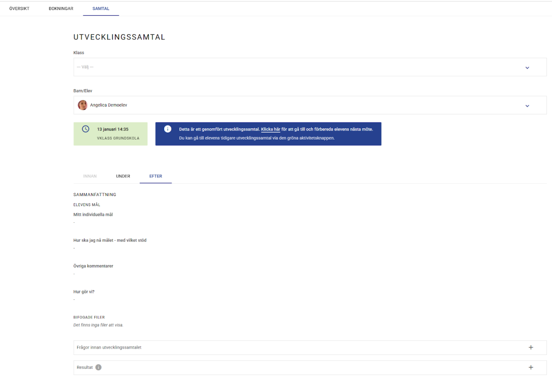The image size is (552, 377).
Task: Click Angelica Demoelev's profile picture
Action: (83, 105)
